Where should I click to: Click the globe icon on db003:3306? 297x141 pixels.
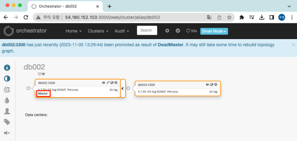coord(212,84)
